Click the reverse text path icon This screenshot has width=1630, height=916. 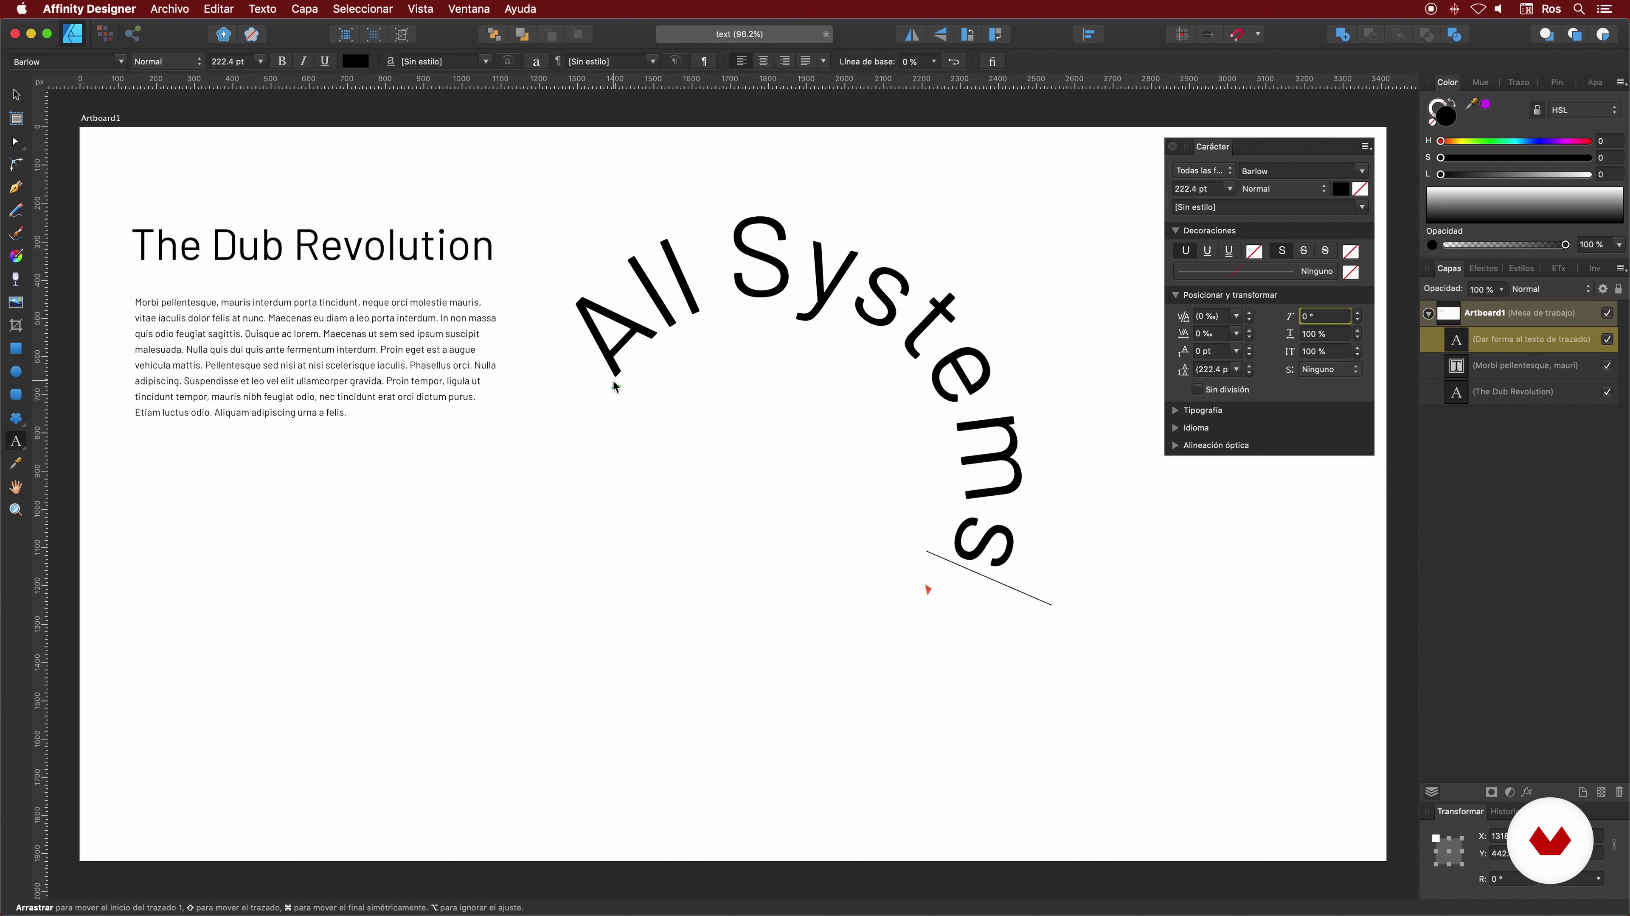click(x=953, y=61)
